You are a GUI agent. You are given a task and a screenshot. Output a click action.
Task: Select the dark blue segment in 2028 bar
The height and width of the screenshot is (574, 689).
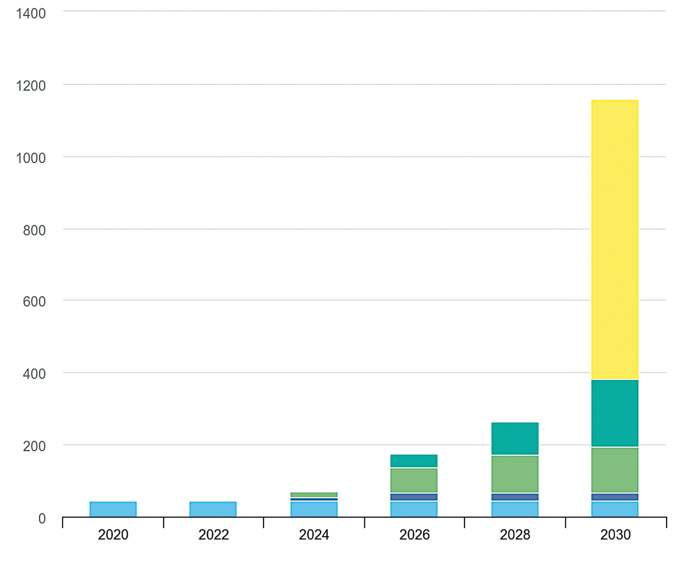click(515, 497)
